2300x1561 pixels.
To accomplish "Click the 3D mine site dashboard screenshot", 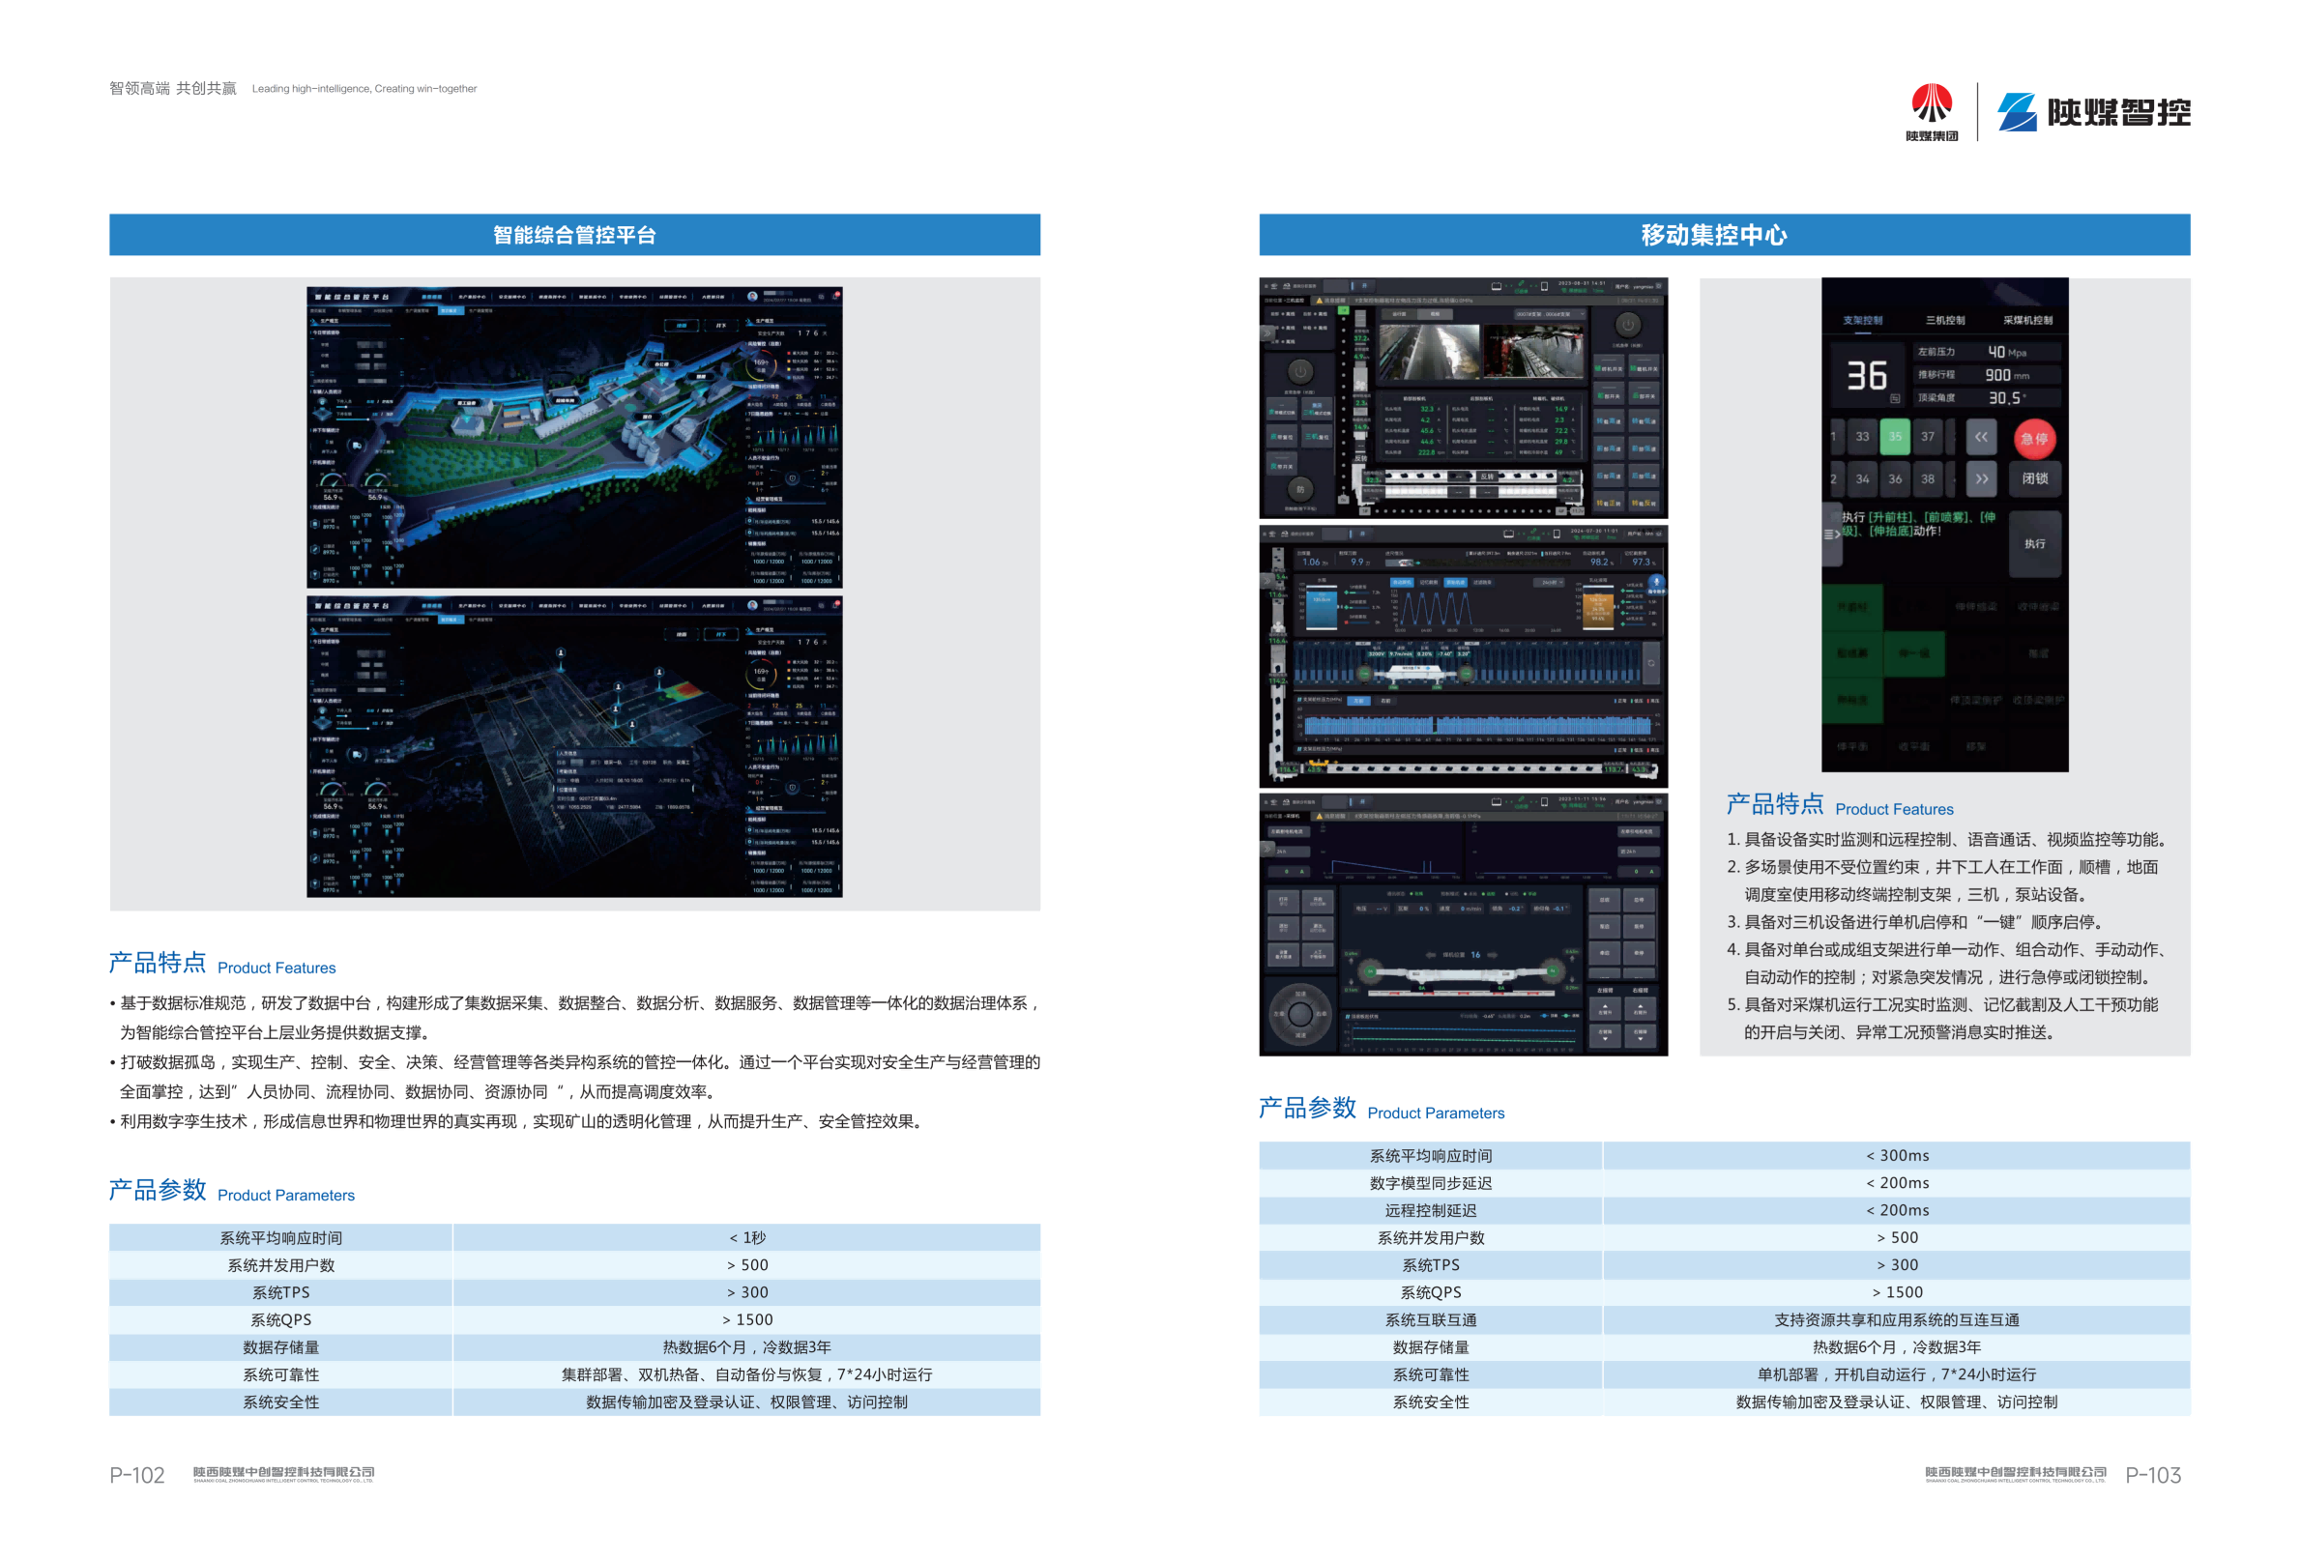I will [574, 437].
